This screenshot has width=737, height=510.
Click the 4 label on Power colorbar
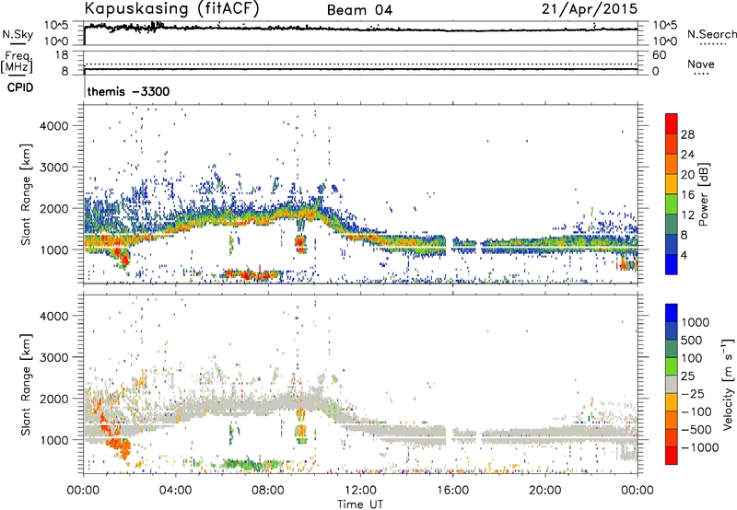pyautogui.click(x=684, y=256)
